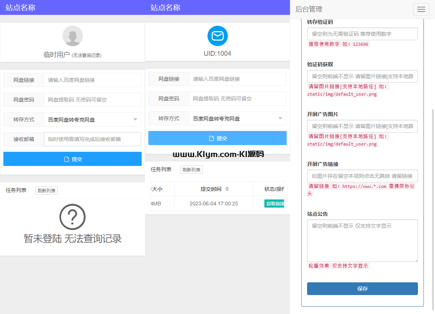Save admin settings with 保存 button
This screenshot has width=435, height=314.
tap(362, 289)
